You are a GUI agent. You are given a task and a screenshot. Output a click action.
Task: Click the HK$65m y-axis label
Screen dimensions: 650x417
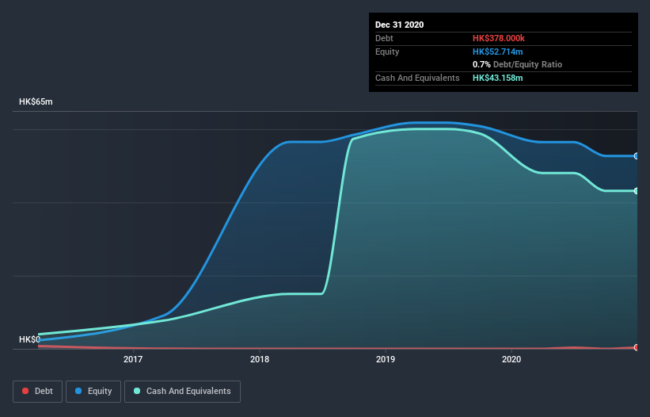tap(36, 101)
